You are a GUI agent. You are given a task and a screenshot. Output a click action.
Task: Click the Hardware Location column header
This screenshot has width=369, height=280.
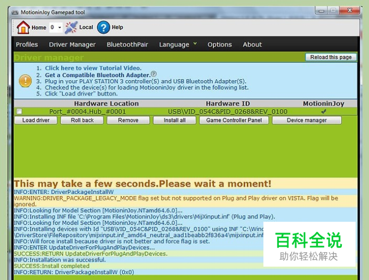[x=106, y=103]
